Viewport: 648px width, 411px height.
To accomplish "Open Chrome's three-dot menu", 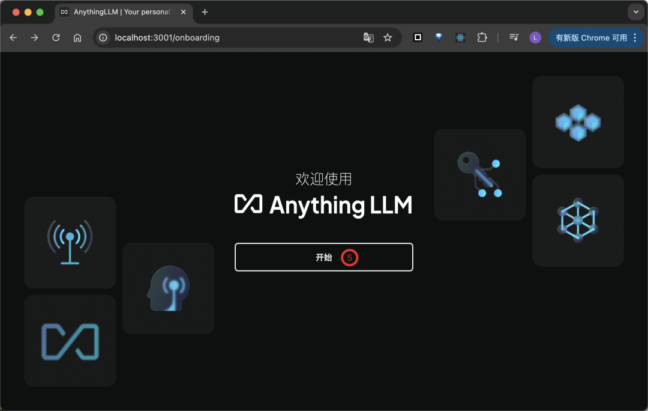I will coord(635,38).
